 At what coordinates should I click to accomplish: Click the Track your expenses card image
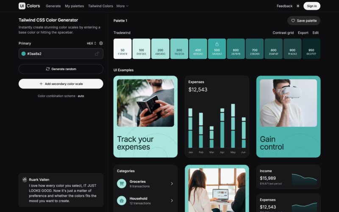coord(145,103)
